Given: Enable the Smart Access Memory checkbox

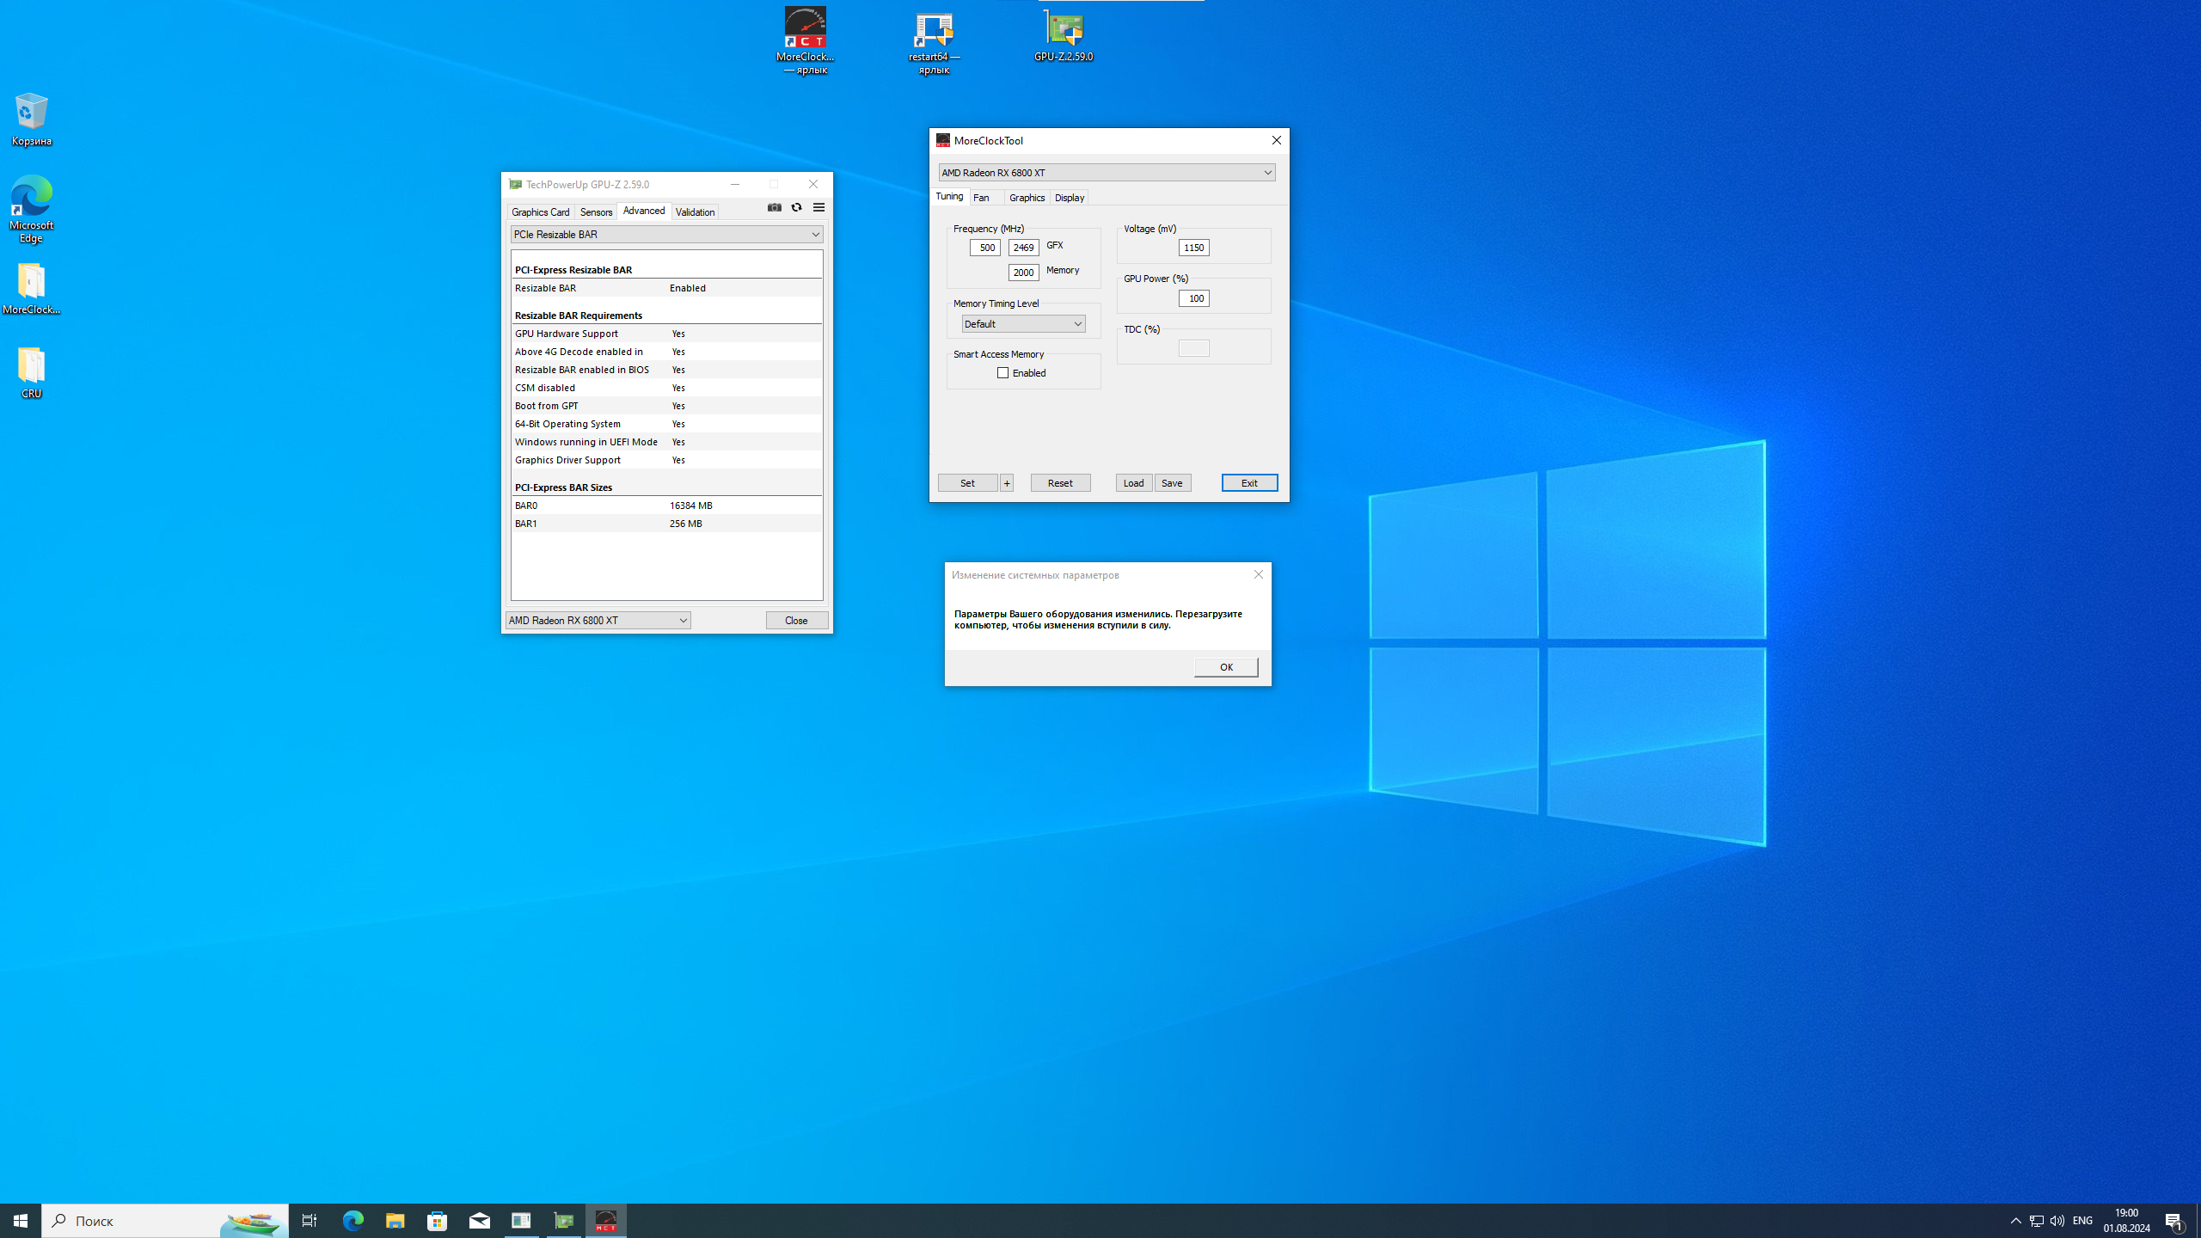Looking at the screenshot, I should [x=1002, y=372].
